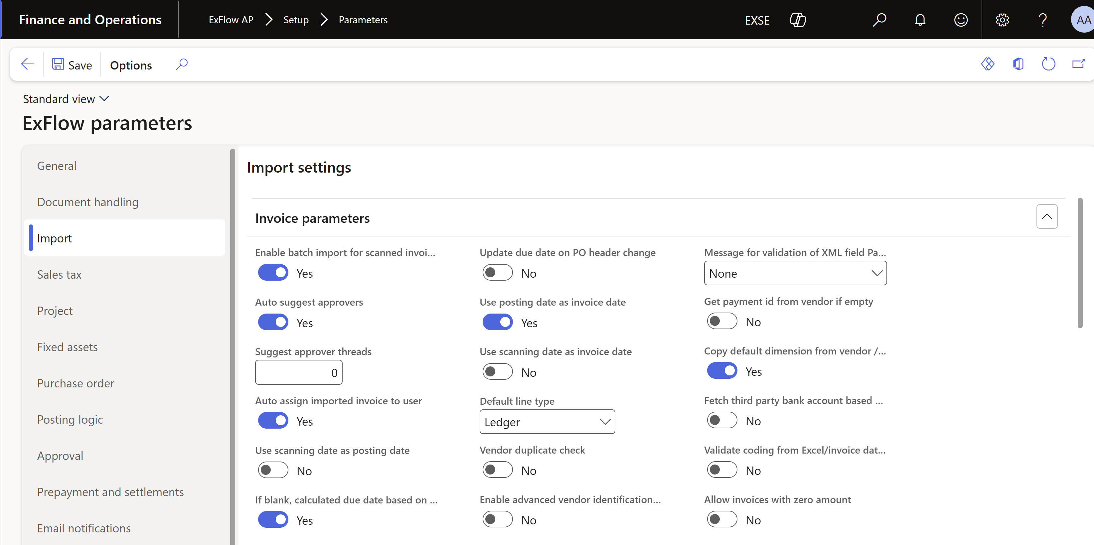This screenshot has width=1094, height=545.
Task: Toggle Update due date on PO header change
Action: pos(498,273)
